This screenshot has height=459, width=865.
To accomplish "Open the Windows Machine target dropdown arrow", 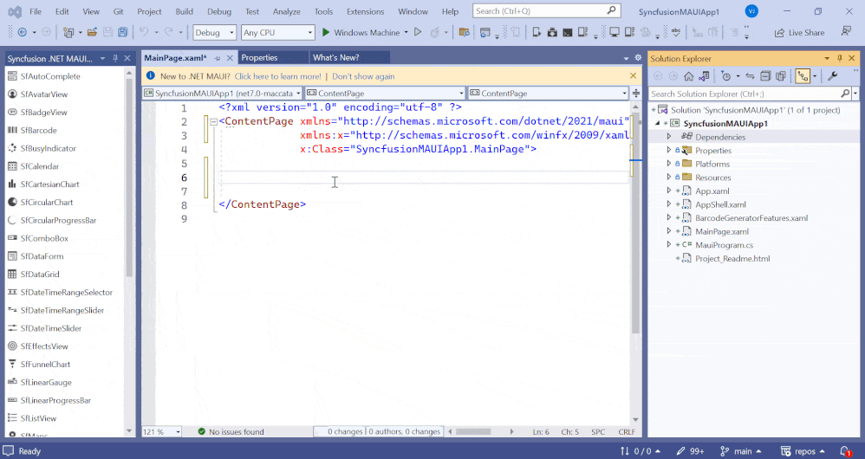I will point(406,33).
